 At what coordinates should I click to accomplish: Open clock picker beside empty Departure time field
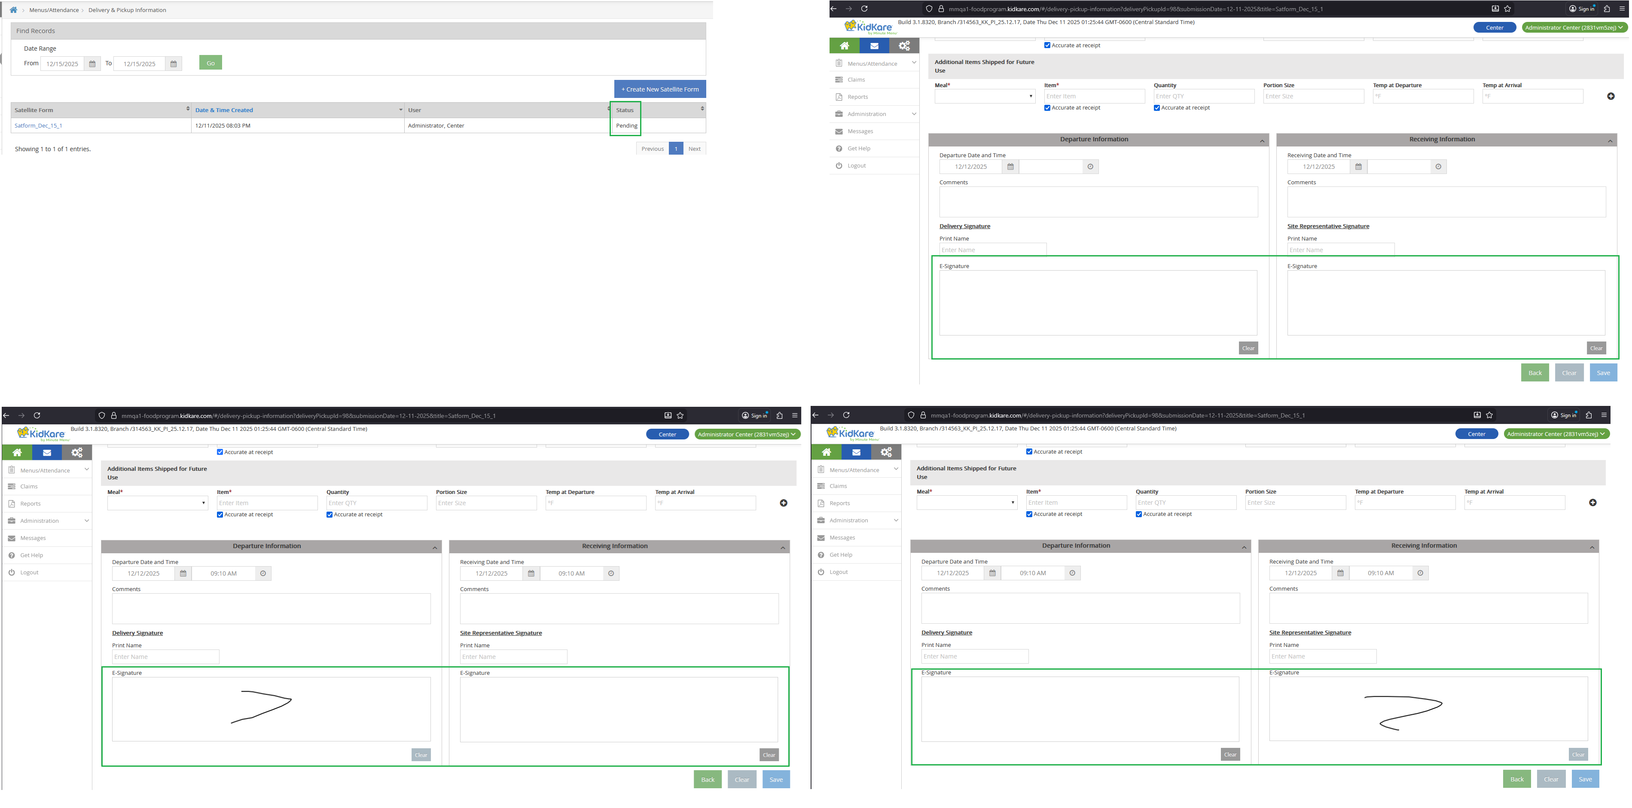[x=1090, y=167]
